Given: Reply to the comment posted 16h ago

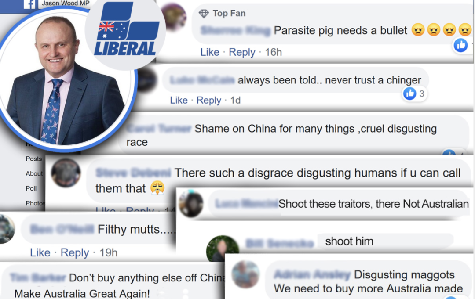Looking at the screenshot, I should click(242, 52).
